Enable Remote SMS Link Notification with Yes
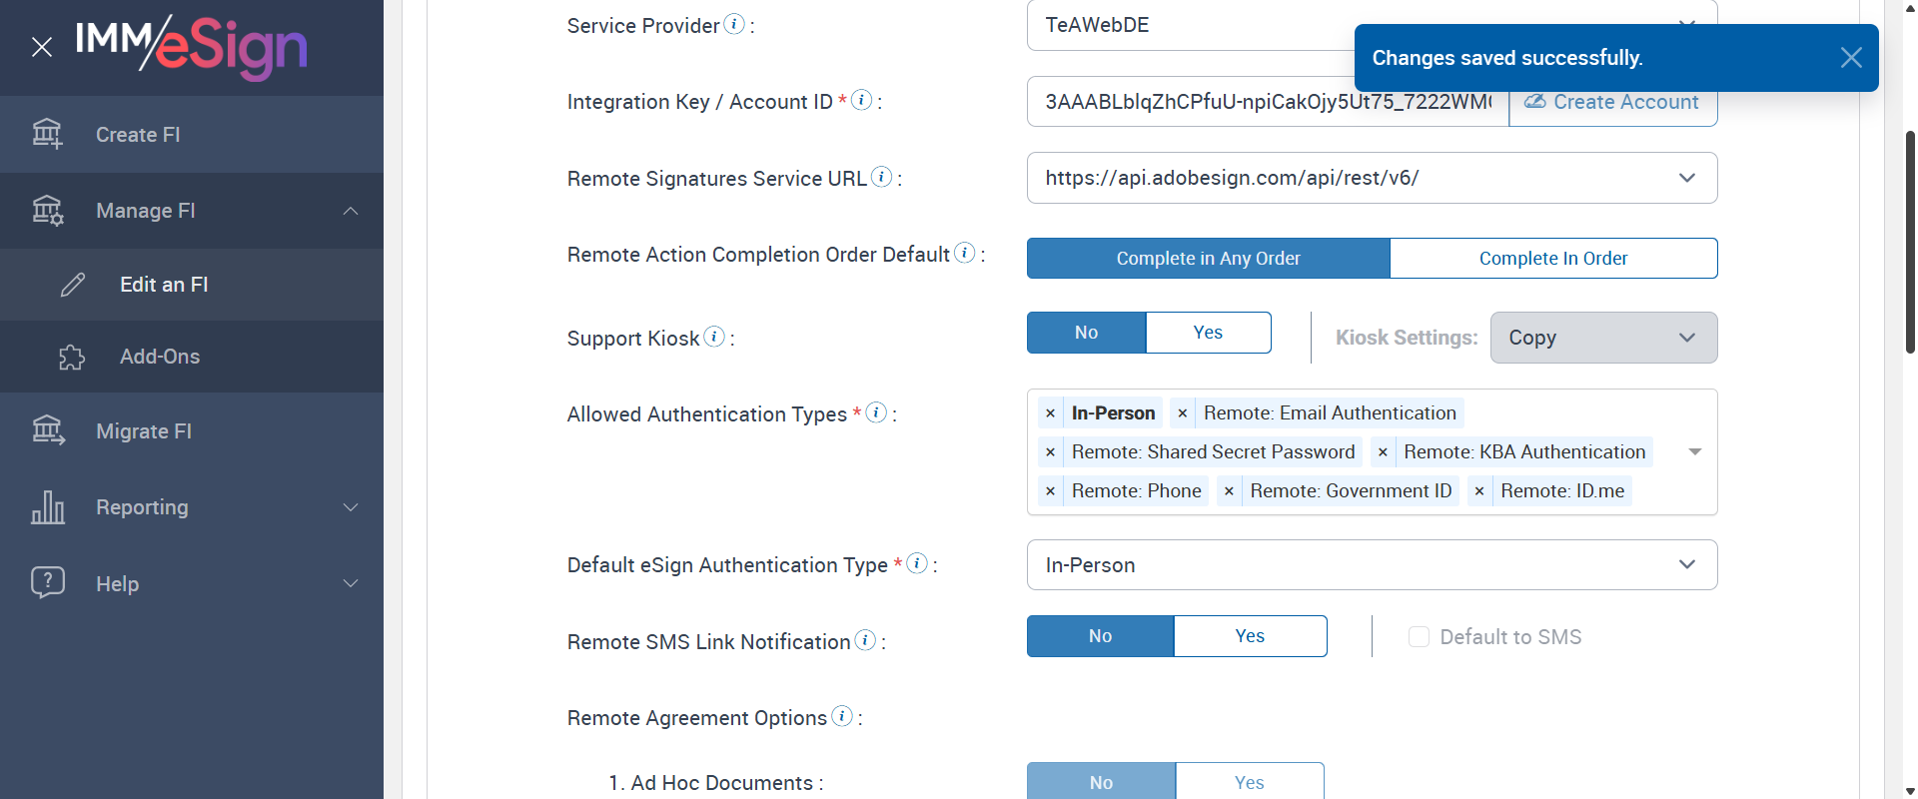Viewport: 1918px width, 799px height. (x=1250, y=636)
